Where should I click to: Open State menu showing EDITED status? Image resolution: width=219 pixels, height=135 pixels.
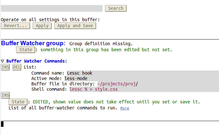[x=18, y=102]
